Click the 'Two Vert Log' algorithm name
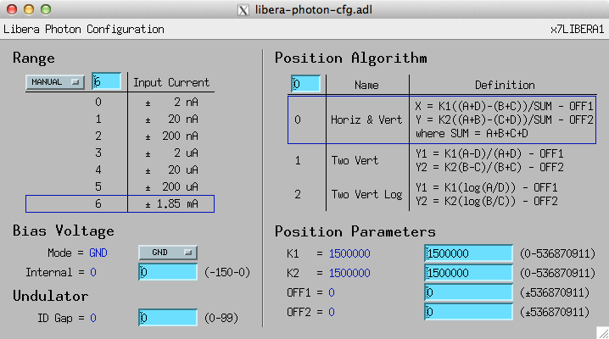 point(366,194)
